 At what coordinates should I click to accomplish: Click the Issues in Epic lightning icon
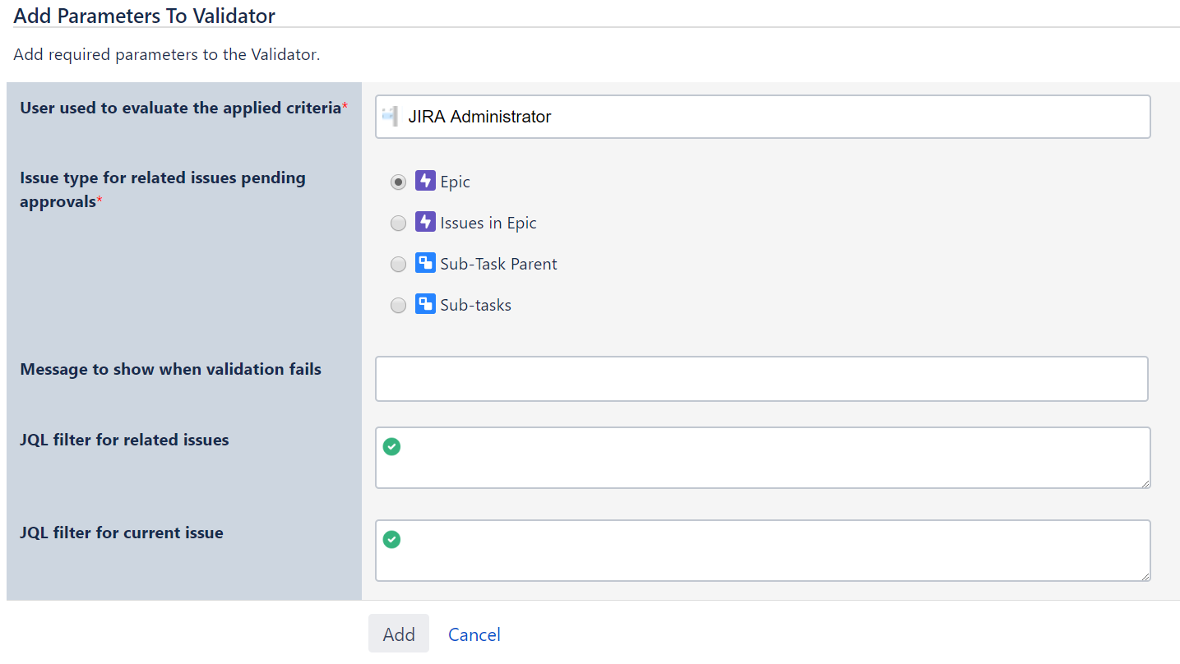coord(425,223)
